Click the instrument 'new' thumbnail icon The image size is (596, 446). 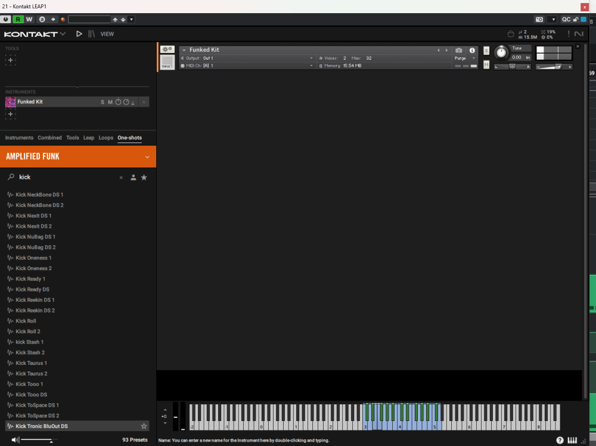pyautogui.click(x=167, y=62)
